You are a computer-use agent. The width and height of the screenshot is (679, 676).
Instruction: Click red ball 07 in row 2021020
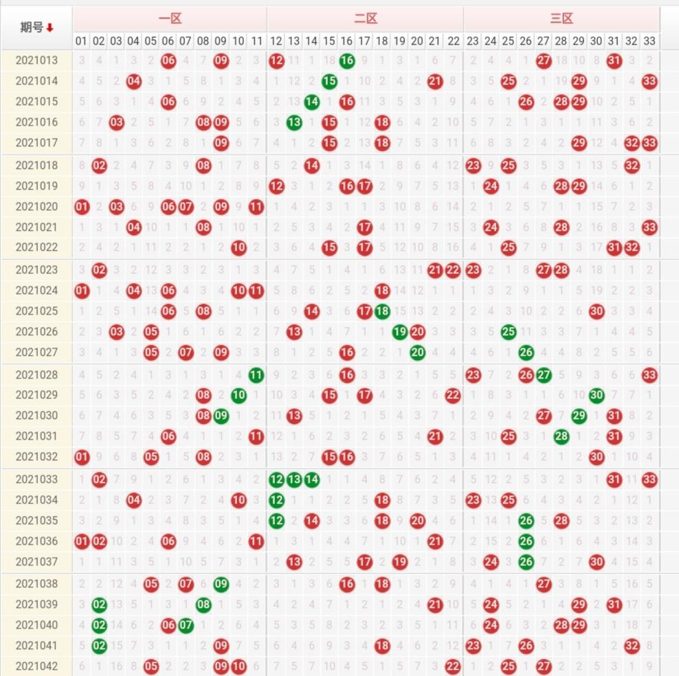click(186, 207)
